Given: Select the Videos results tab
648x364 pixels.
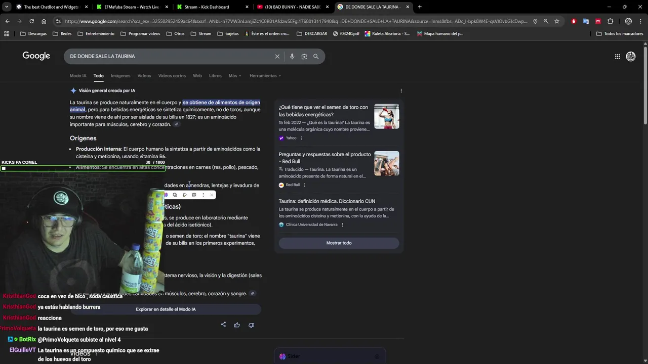Looking at the screenshot, I should pos(144,76).
